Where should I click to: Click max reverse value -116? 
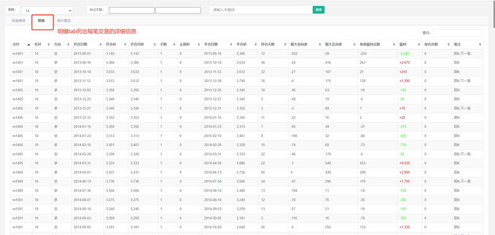point(294,218)
